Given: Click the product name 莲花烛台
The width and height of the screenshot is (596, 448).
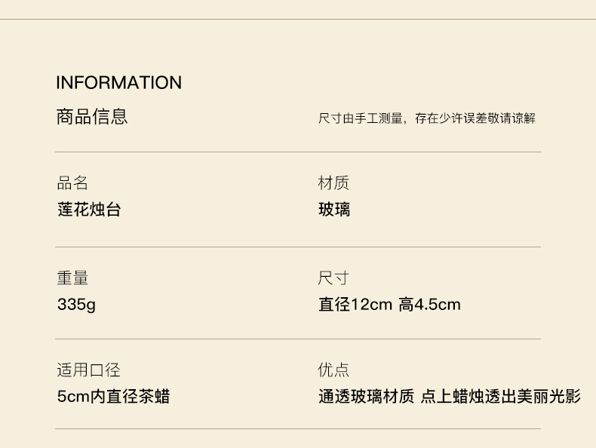Looking at the screenshot, I should coord(88,209).
